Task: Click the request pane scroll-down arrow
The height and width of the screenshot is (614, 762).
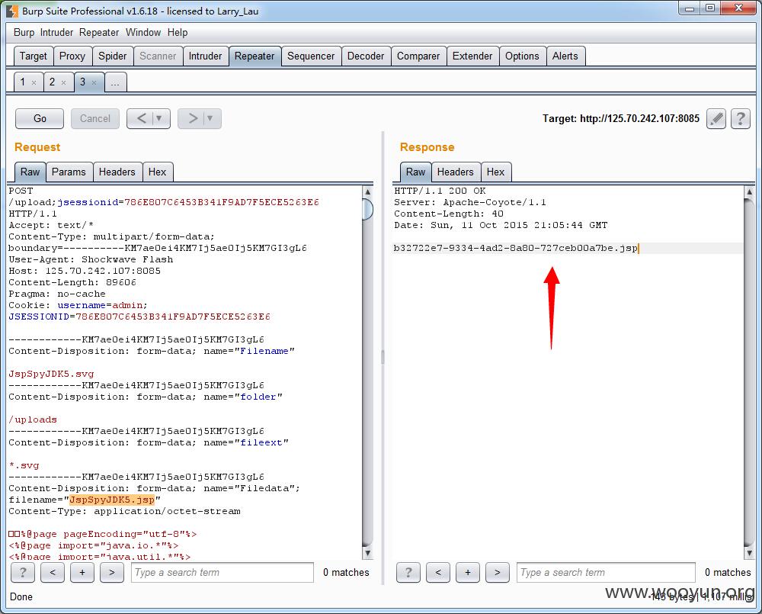Action: click(x=368, y=553)
